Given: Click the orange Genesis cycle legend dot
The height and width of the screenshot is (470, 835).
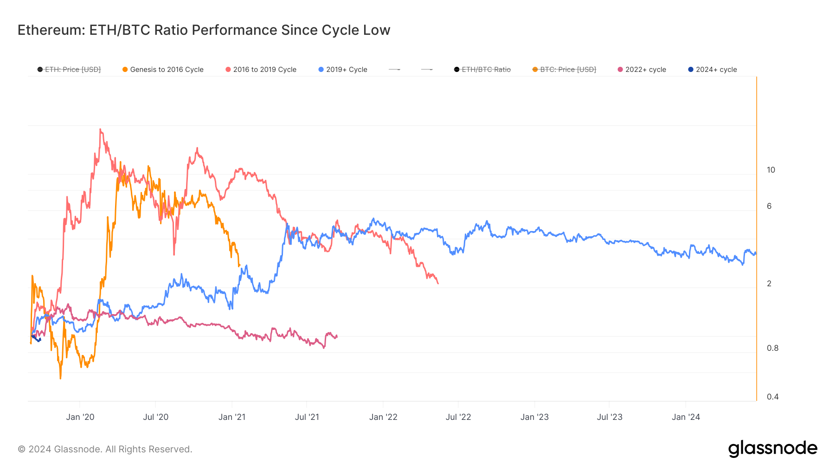Looking at the screenshot, I should pos(125,70).
